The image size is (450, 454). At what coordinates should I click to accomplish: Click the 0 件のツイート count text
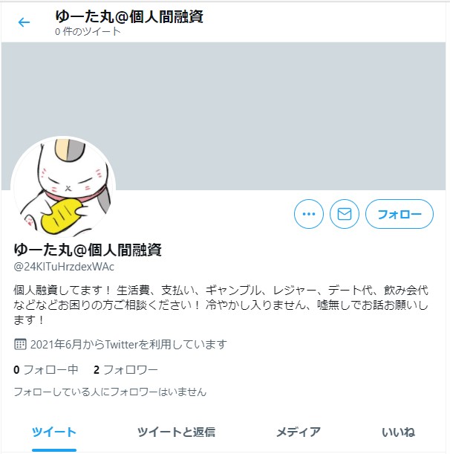point(88,31)
